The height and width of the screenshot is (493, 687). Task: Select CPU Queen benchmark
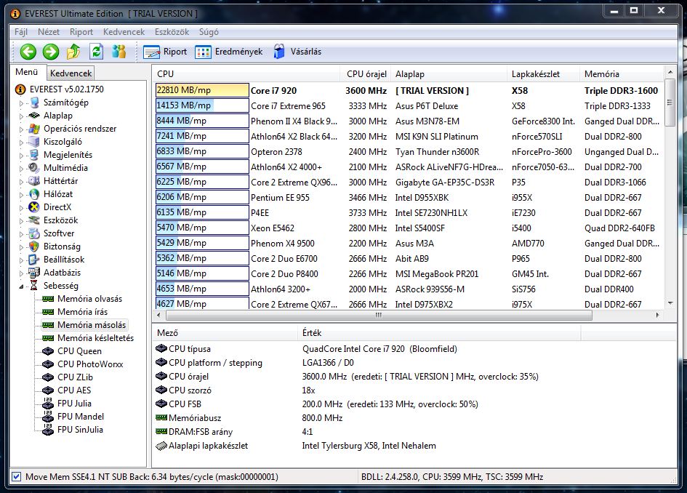tap(79, 351)
